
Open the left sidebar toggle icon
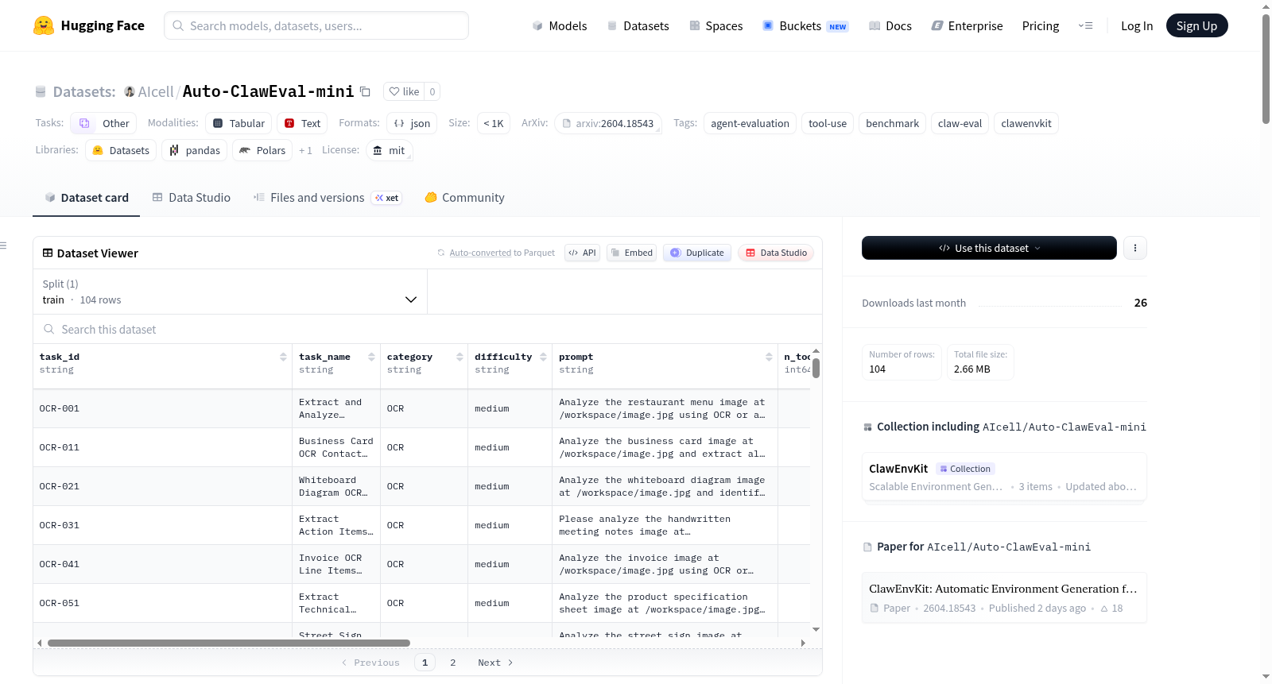coord(4,245)
